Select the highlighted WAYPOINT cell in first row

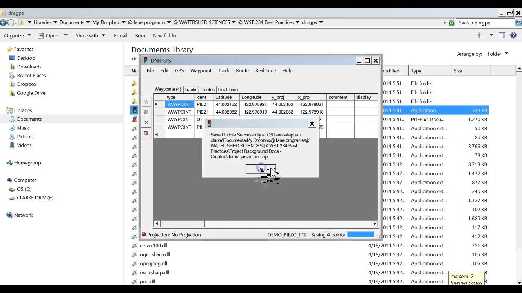(x=179, y=104)
